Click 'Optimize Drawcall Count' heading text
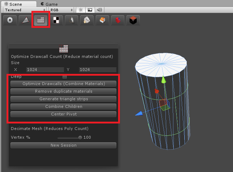 click(36, 56)
